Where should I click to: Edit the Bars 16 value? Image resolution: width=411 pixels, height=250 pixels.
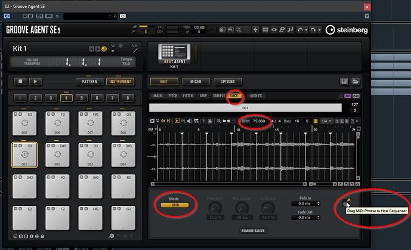click(x=297, y=121)
